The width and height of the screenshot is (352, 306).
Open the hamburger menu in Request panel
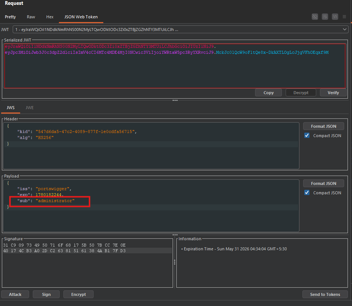345,17
